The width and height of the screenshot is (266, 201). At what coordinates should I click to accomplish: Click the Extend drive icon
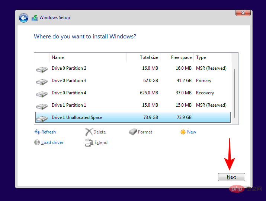[89, 142]
